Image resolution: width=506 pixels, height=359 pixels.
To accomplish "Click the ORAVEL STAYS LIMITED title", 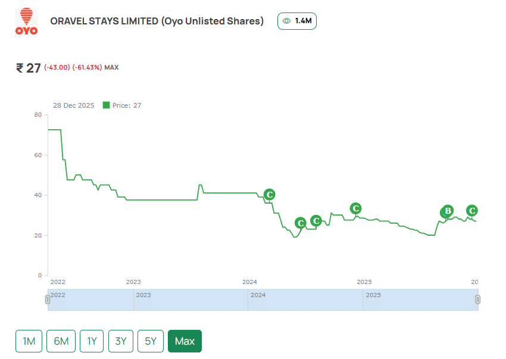I will pos(157,21).
